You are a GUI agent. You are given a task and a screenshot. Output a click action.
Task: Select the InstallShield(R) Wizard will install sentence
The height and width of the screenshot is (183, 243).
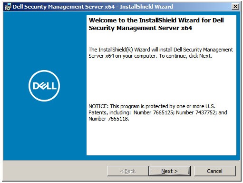161,50
